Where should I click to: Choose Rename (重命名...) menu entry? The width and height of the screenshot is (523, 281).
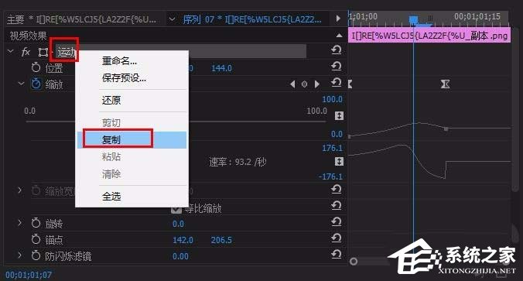click(x=119, y=61)
